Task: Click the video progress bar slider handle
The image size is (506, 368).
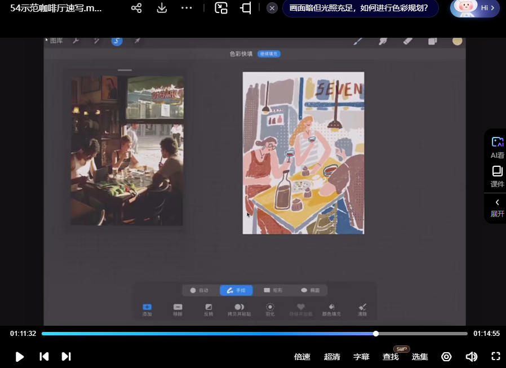Action: tap(376, 334)
